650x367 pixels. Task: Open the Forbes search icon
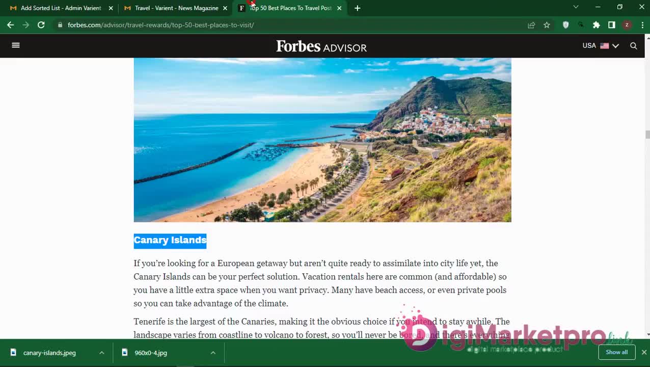(634, 45)
